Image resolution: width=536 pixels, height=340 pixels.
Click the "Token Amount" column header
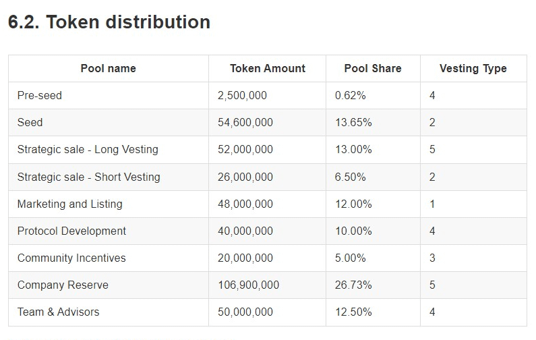click(268, 68)
